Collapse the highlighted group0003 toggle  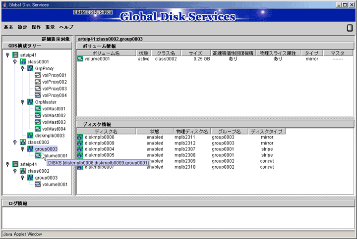coord(22,149)
